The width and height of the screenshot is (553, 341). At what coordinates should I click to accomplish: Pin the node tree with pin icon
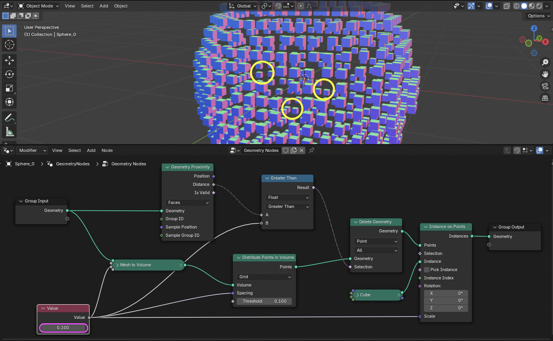(x=311, y=150)
